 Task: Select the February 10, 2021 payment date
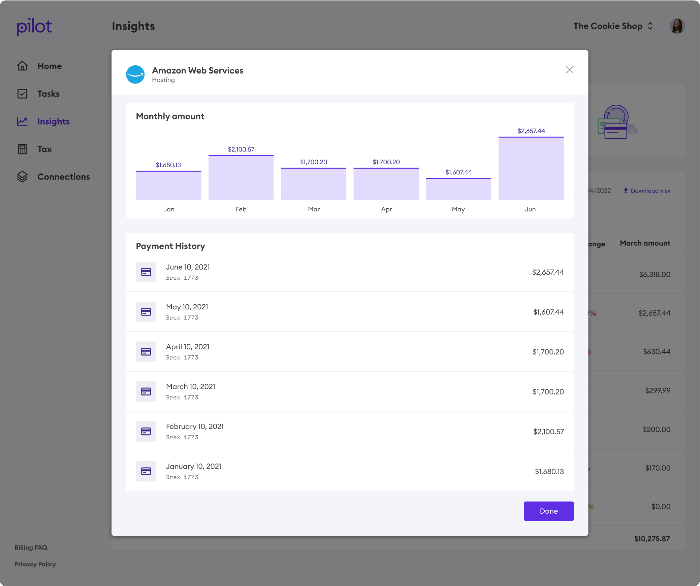tap(195, 426)
